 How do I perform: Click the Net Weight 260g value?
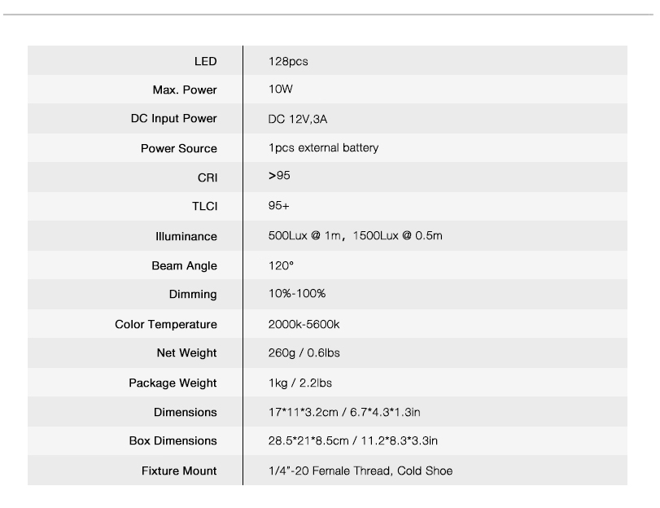282,353
